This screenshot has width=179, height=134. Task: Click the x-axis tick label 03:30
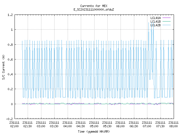click(54, 126)
